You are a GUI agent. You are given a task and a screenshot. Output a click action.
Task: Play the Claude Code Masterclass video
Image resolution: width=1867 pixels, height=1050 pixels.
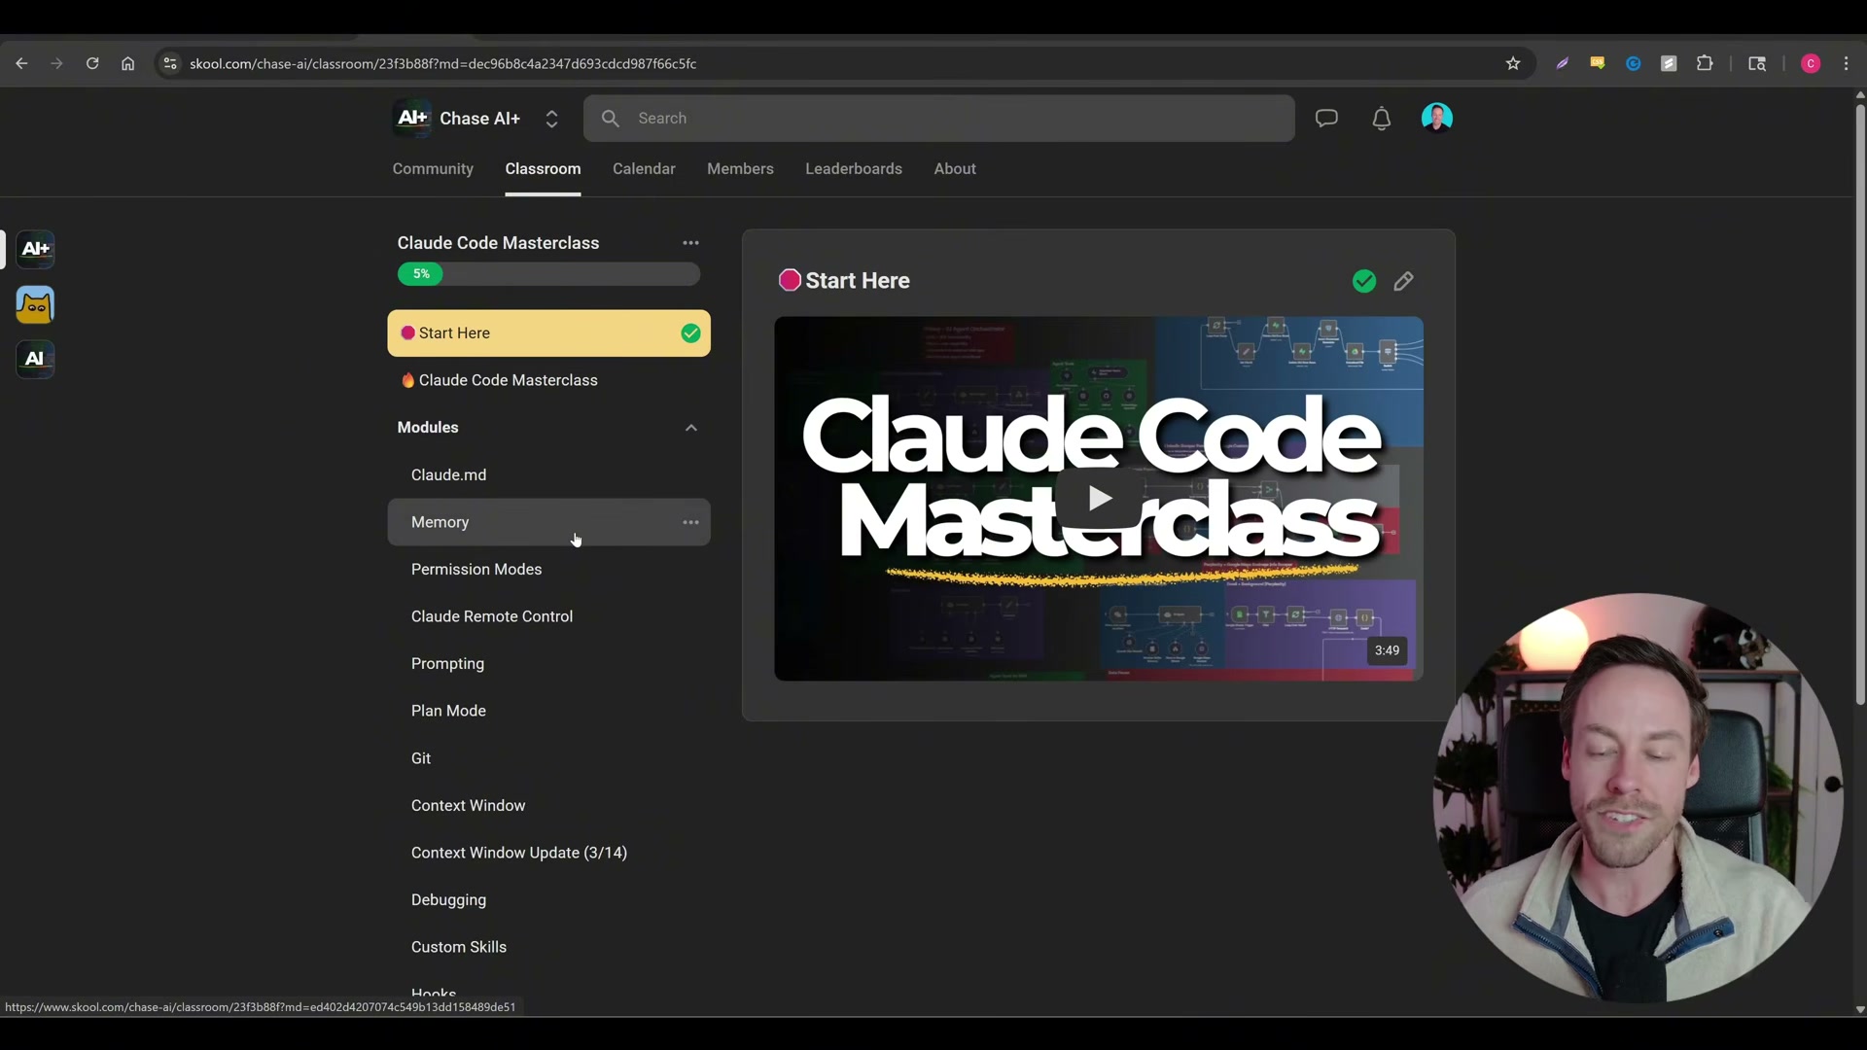pyautogui.click(x=1099, y=498)
